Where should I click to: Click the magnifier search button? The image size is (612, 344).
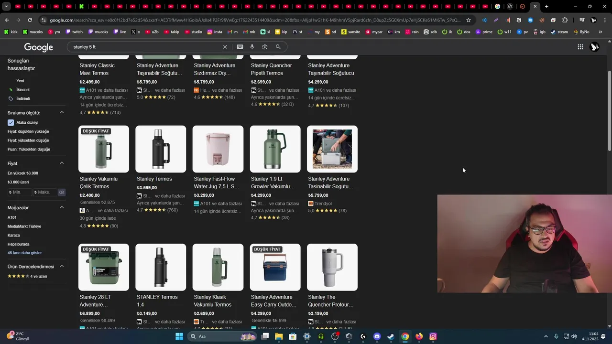click(278, 47)
